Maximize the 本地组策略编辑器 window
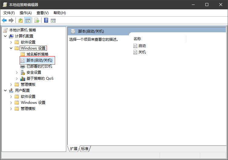The image size is (228, 160). coord(207,5)
